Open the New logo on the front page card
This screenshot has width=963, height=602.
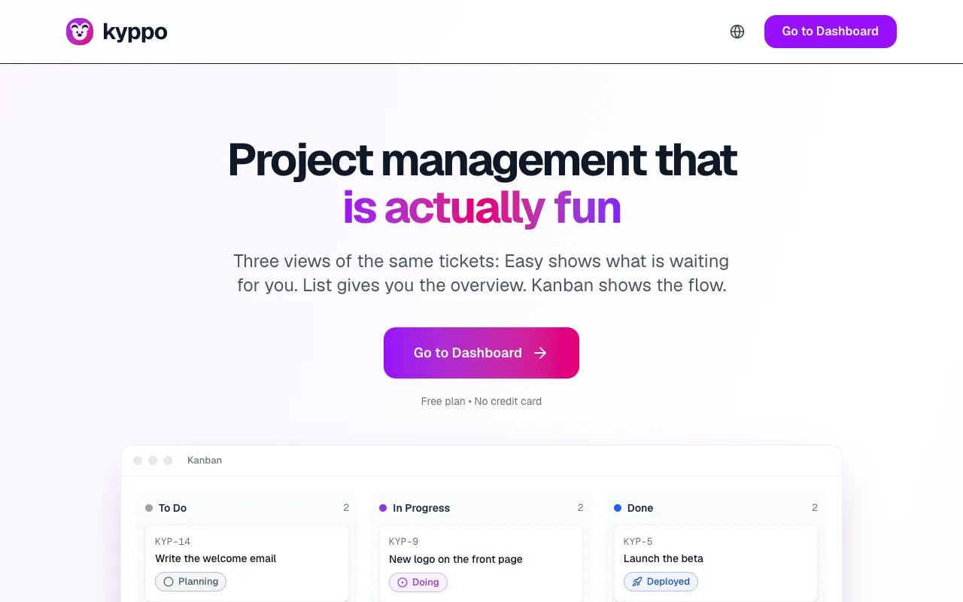[481, 564]
